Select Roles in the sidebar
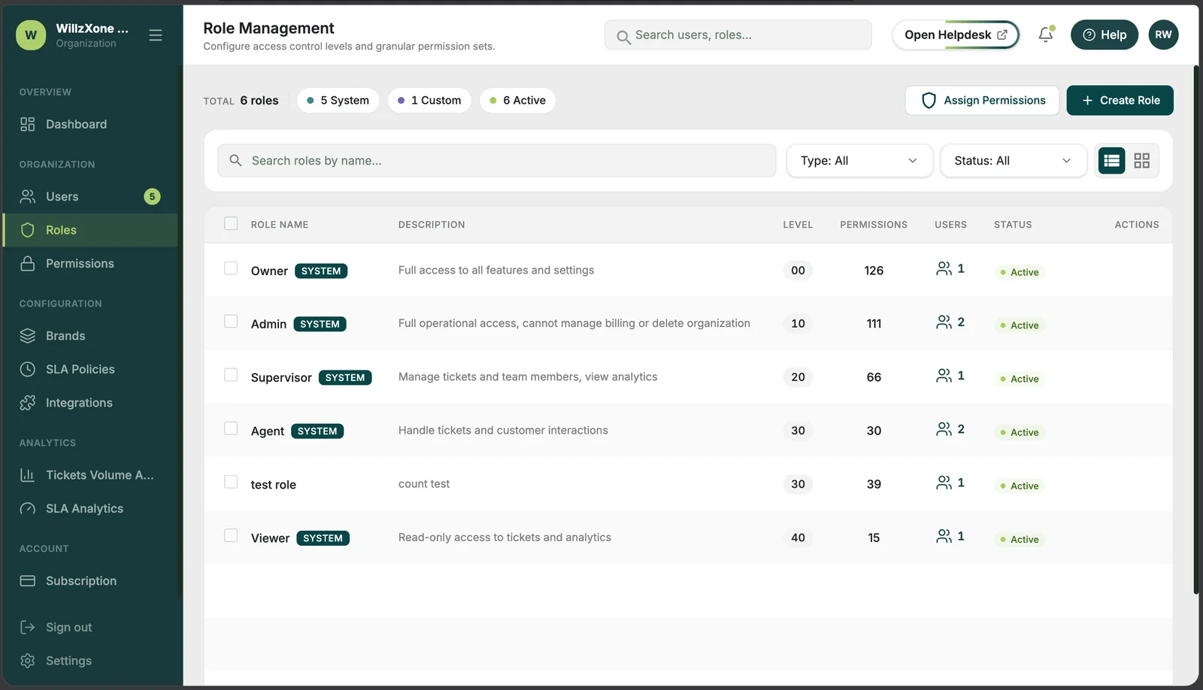The width and height of the screenshot is (1203, 690). [90, 230]
